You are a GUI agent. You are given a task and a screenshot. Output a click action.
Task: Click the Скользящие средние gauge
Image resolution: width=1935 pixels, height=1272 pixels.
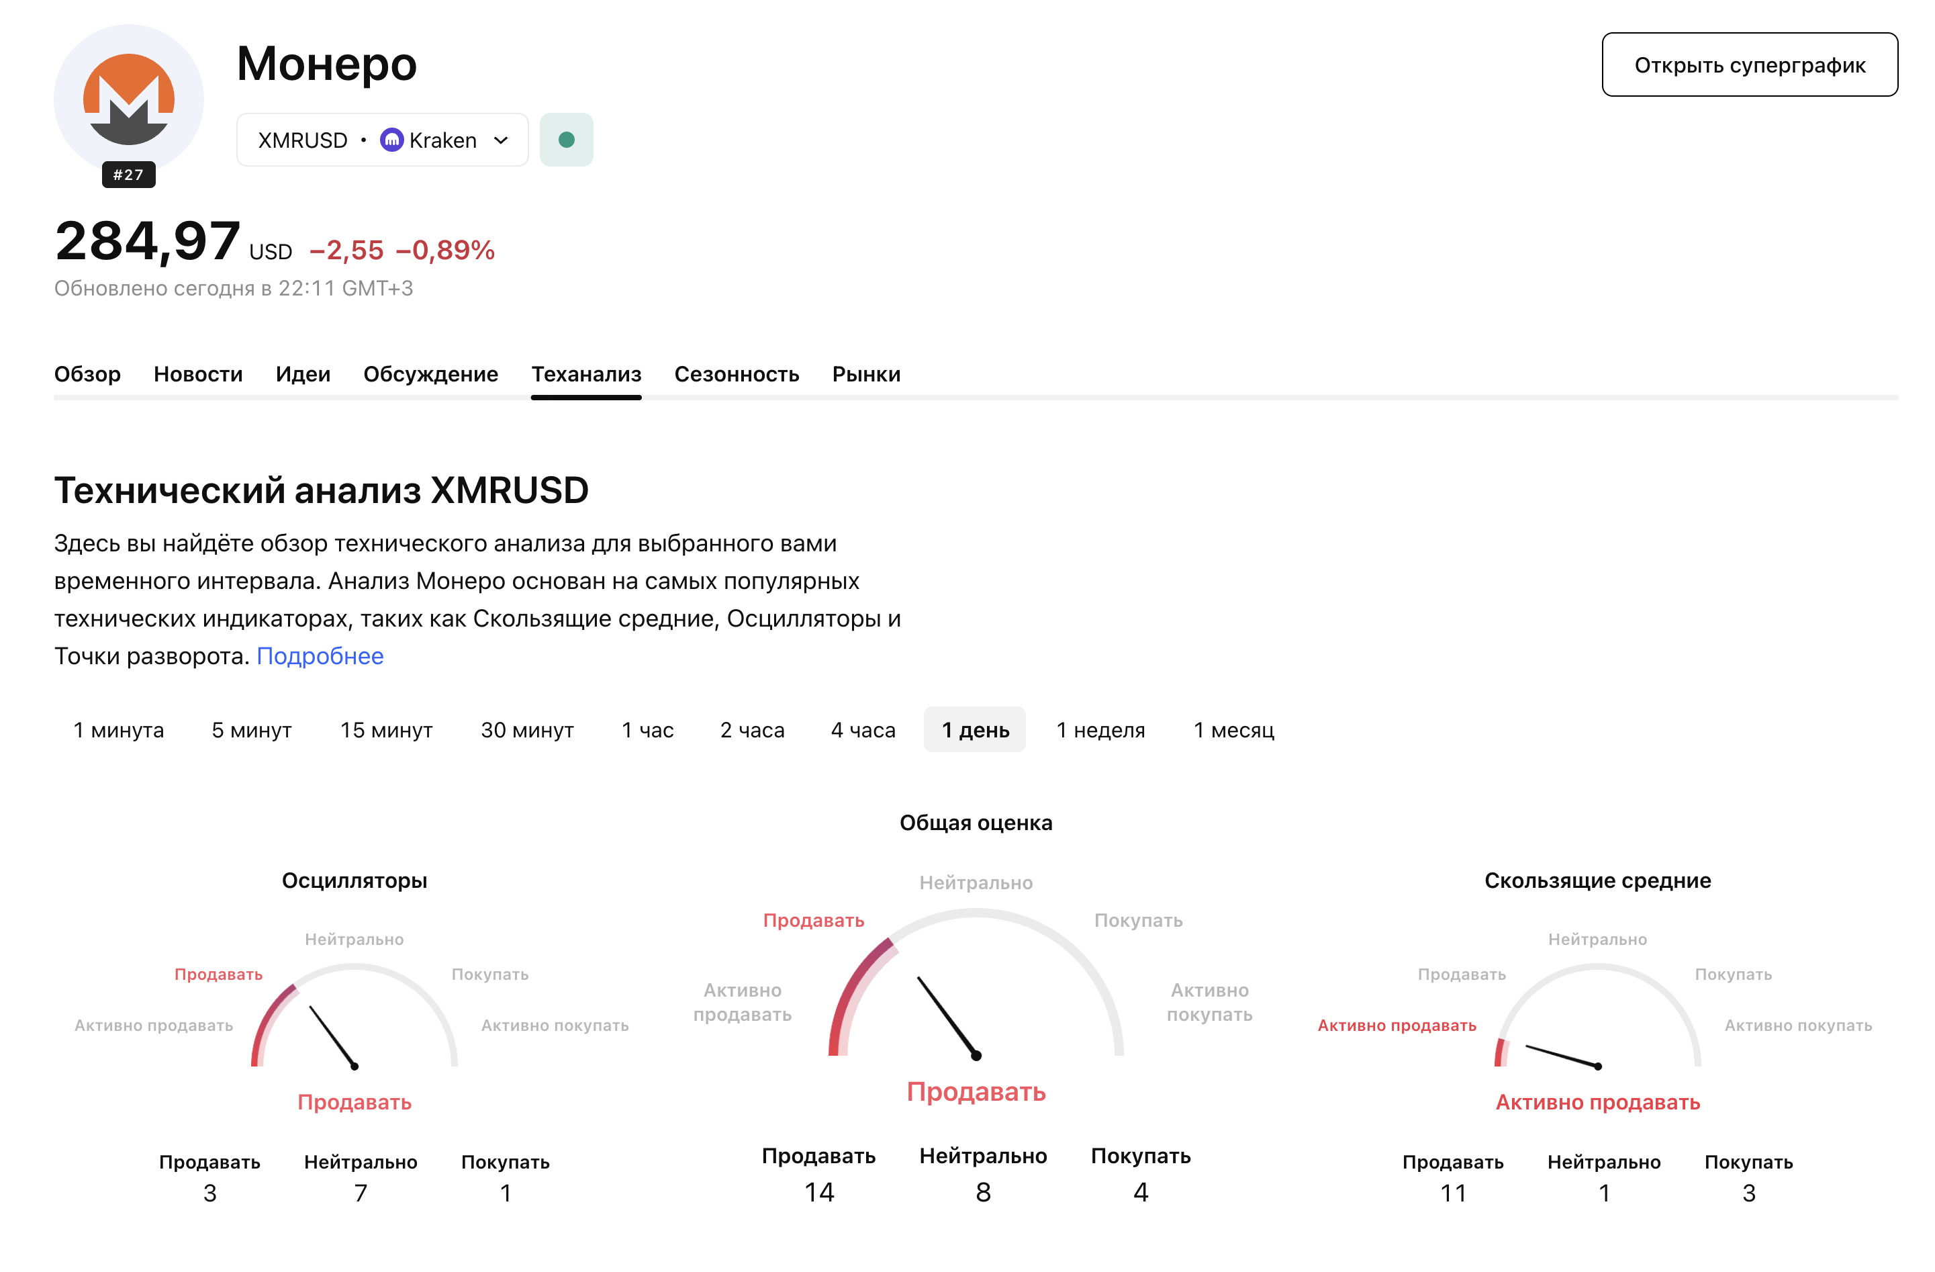pos(1597,1017)
